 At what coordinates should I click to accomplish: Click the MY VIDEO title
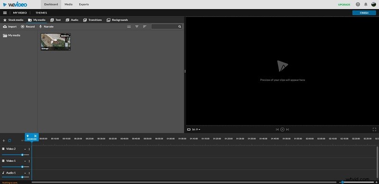20,13
